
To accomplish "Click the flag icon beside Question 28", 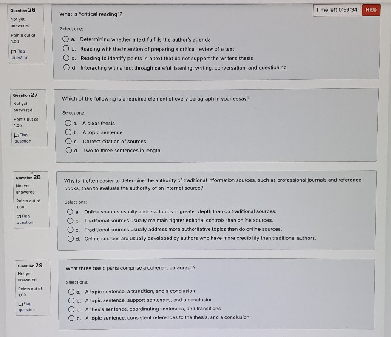I will point(18,216).
